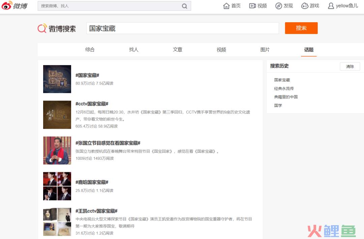Open the 视频 results tab
364x239 pixels.
tap(221, 50)
